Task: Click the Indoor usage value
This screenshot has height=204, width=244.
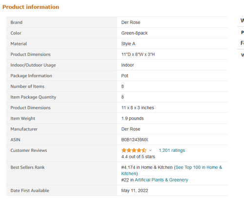Action: click(127, 65)
